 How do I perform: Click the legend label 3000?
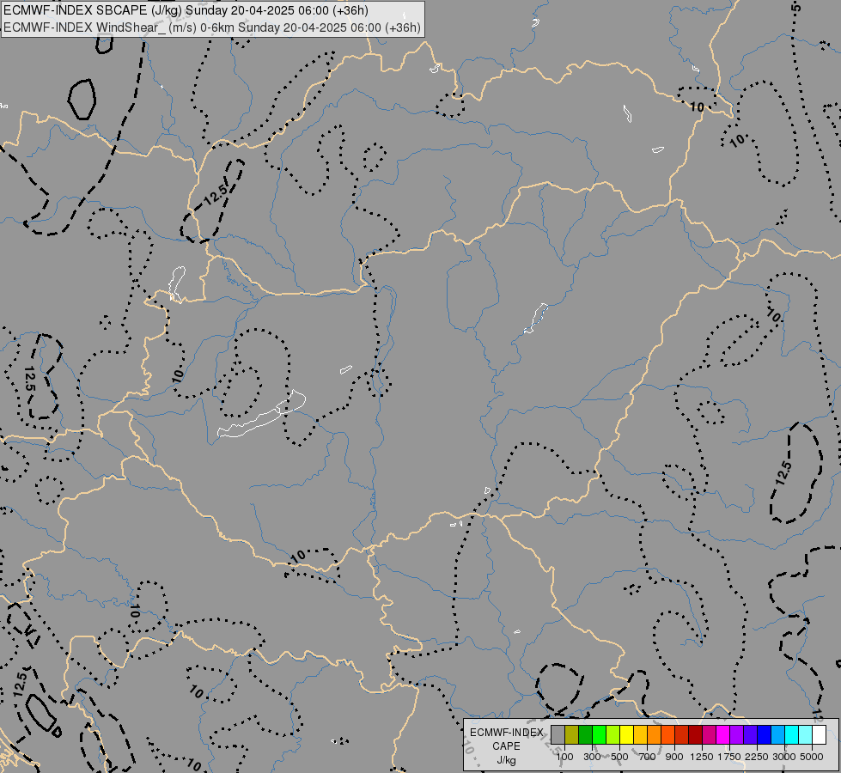tap(784, 757)
